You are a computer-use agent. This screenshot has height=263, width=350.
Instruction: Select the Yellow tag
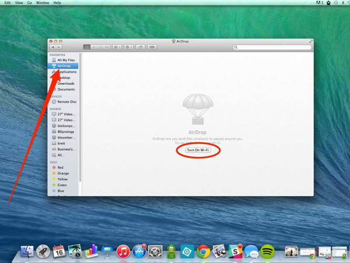click(x=63, y=179)
